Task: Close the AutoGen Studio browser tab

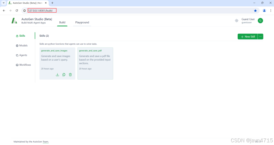Action: (x=46, y=3)
